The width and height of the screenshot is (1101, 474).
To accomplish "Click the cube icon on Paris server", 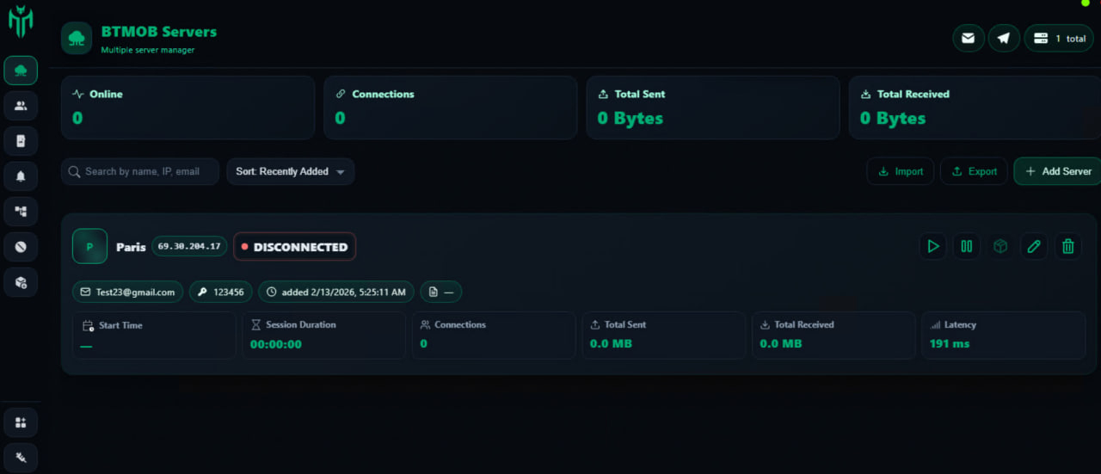I will (x=1000, y=247).
